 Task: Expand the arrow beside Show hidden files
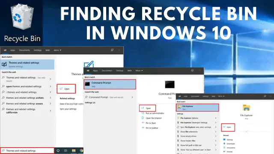pos(216,141)
